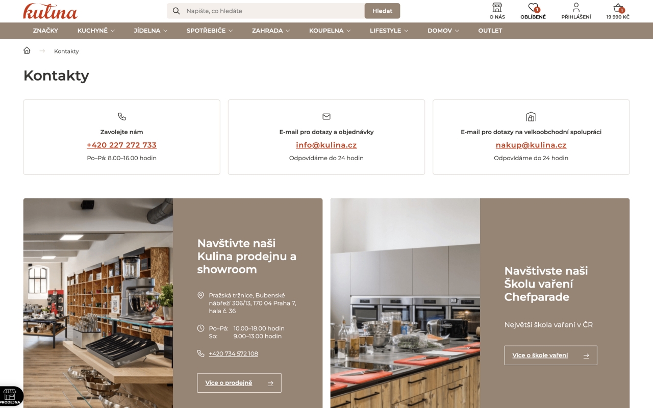This screenshot has height=408, width=653.
Task: Open the Značky menu item
Action: (45, 31)
